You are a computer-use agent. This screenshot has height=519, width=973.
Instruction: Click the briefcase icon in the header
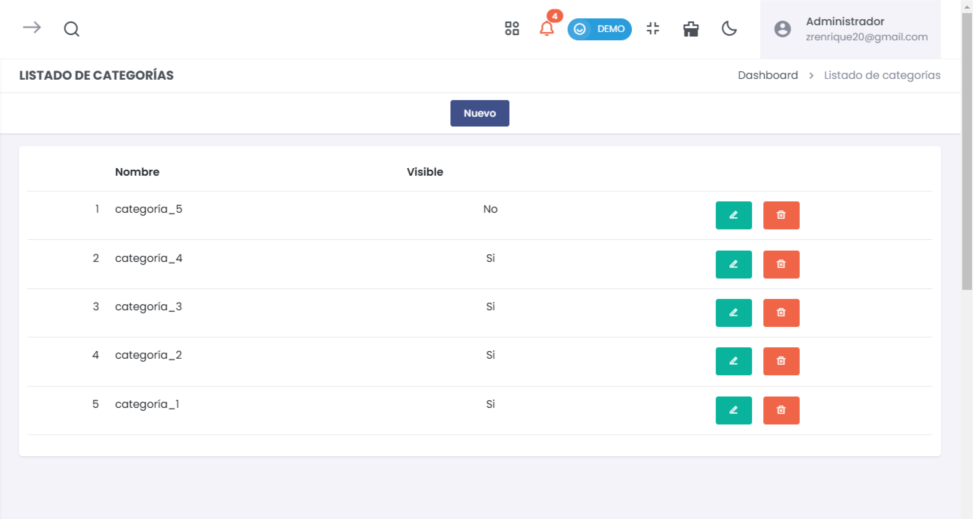coord(691,29)
